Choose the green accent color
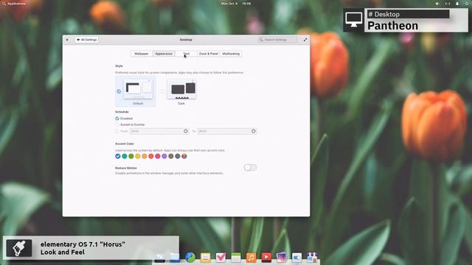Image resolution: width=472 pixels, height=265 pixels. (x=131, y=156)
